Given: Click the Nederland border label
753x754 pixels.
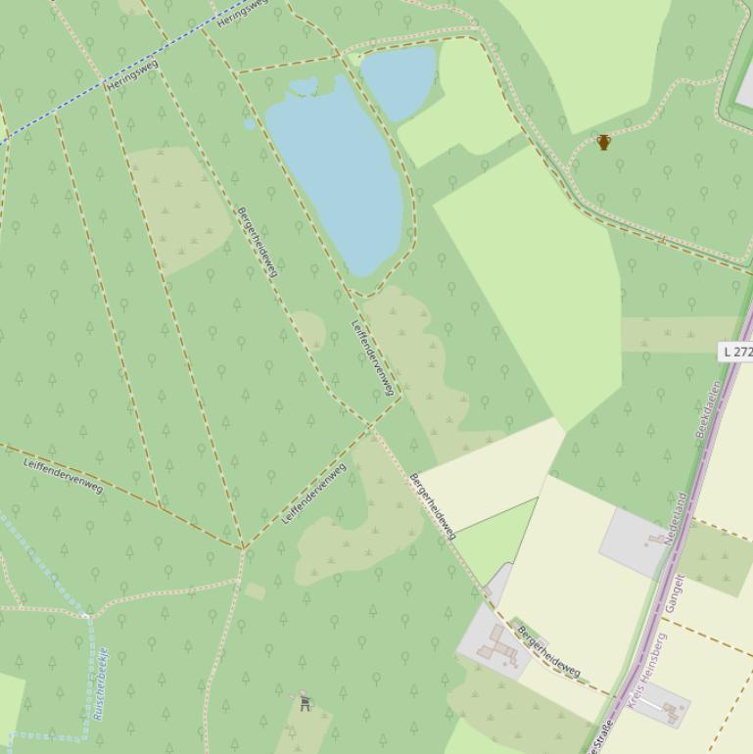Looking at the screenshot, I should click(x=675, y=518).
